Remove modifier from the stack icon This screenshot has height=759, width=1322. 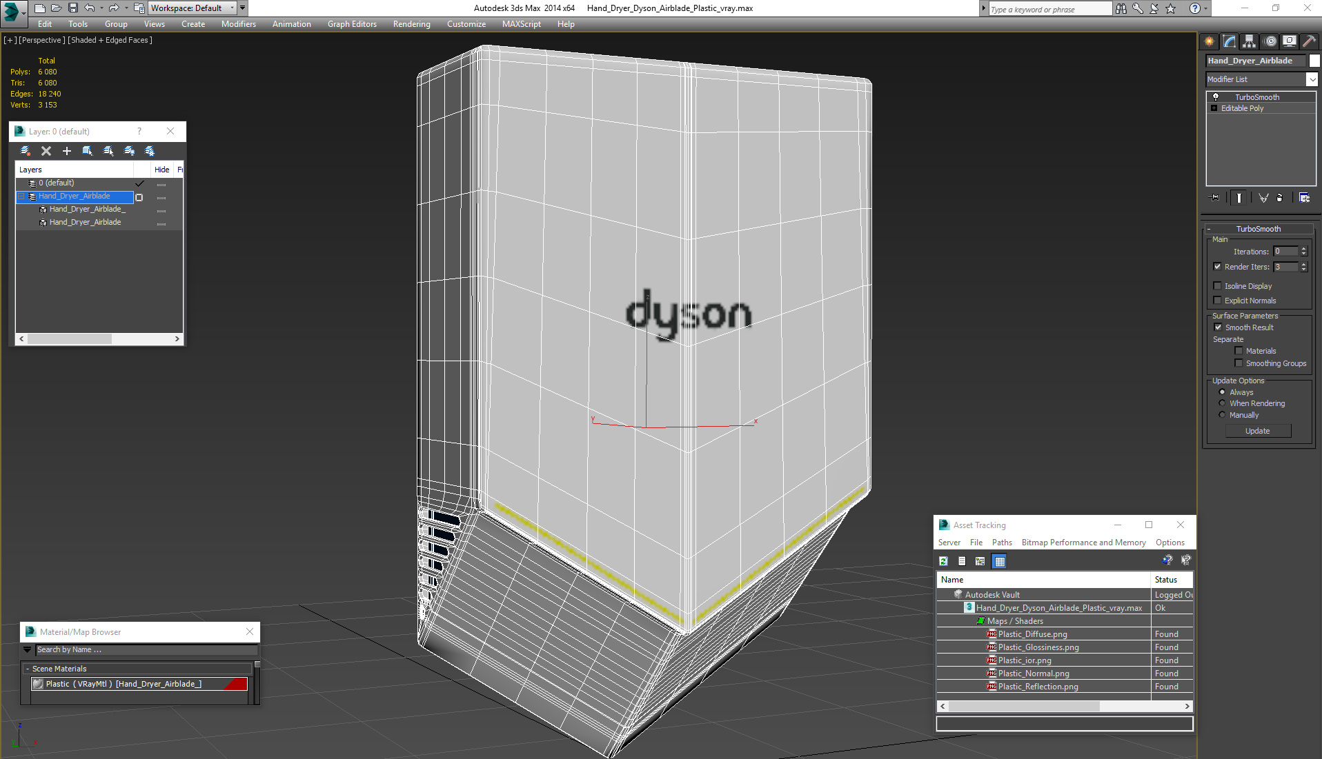tap(1280, 198)
